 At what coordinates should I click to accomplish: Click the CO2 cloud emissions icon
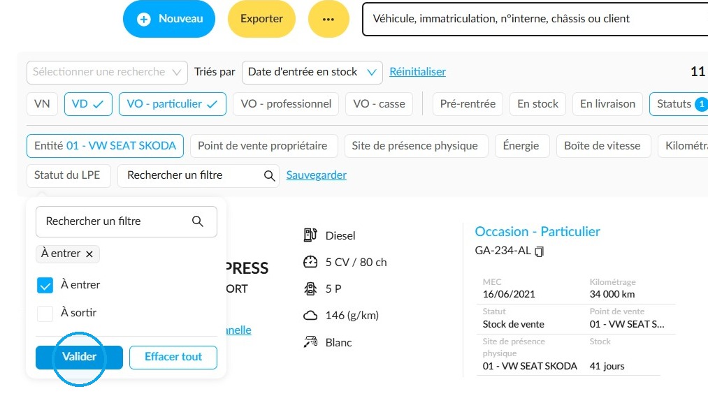pos(310,315)
